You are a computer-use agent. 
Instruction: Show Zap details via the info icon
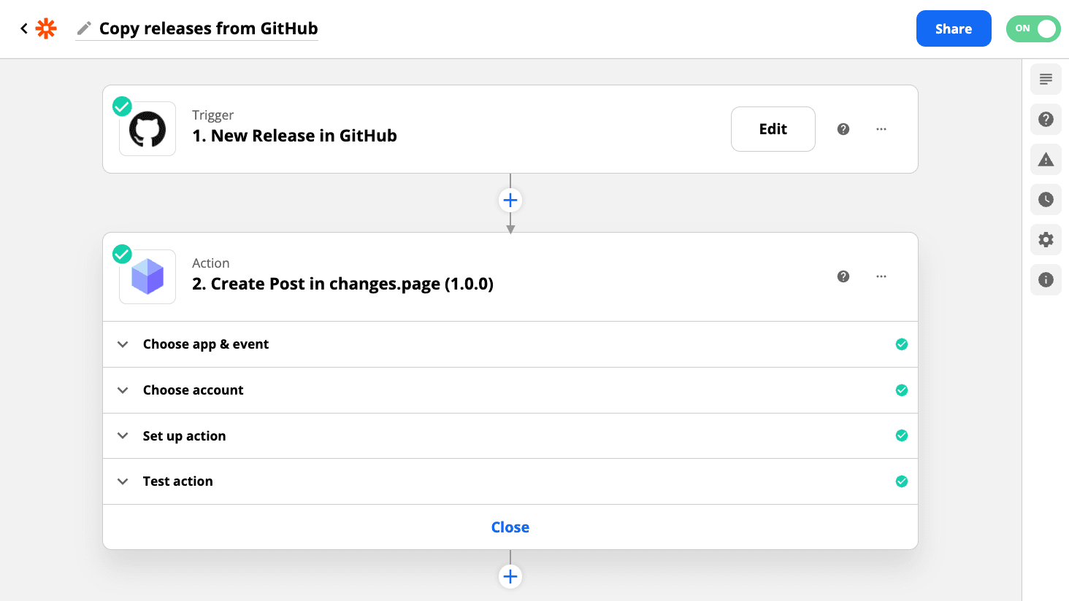click(1045, 279)
